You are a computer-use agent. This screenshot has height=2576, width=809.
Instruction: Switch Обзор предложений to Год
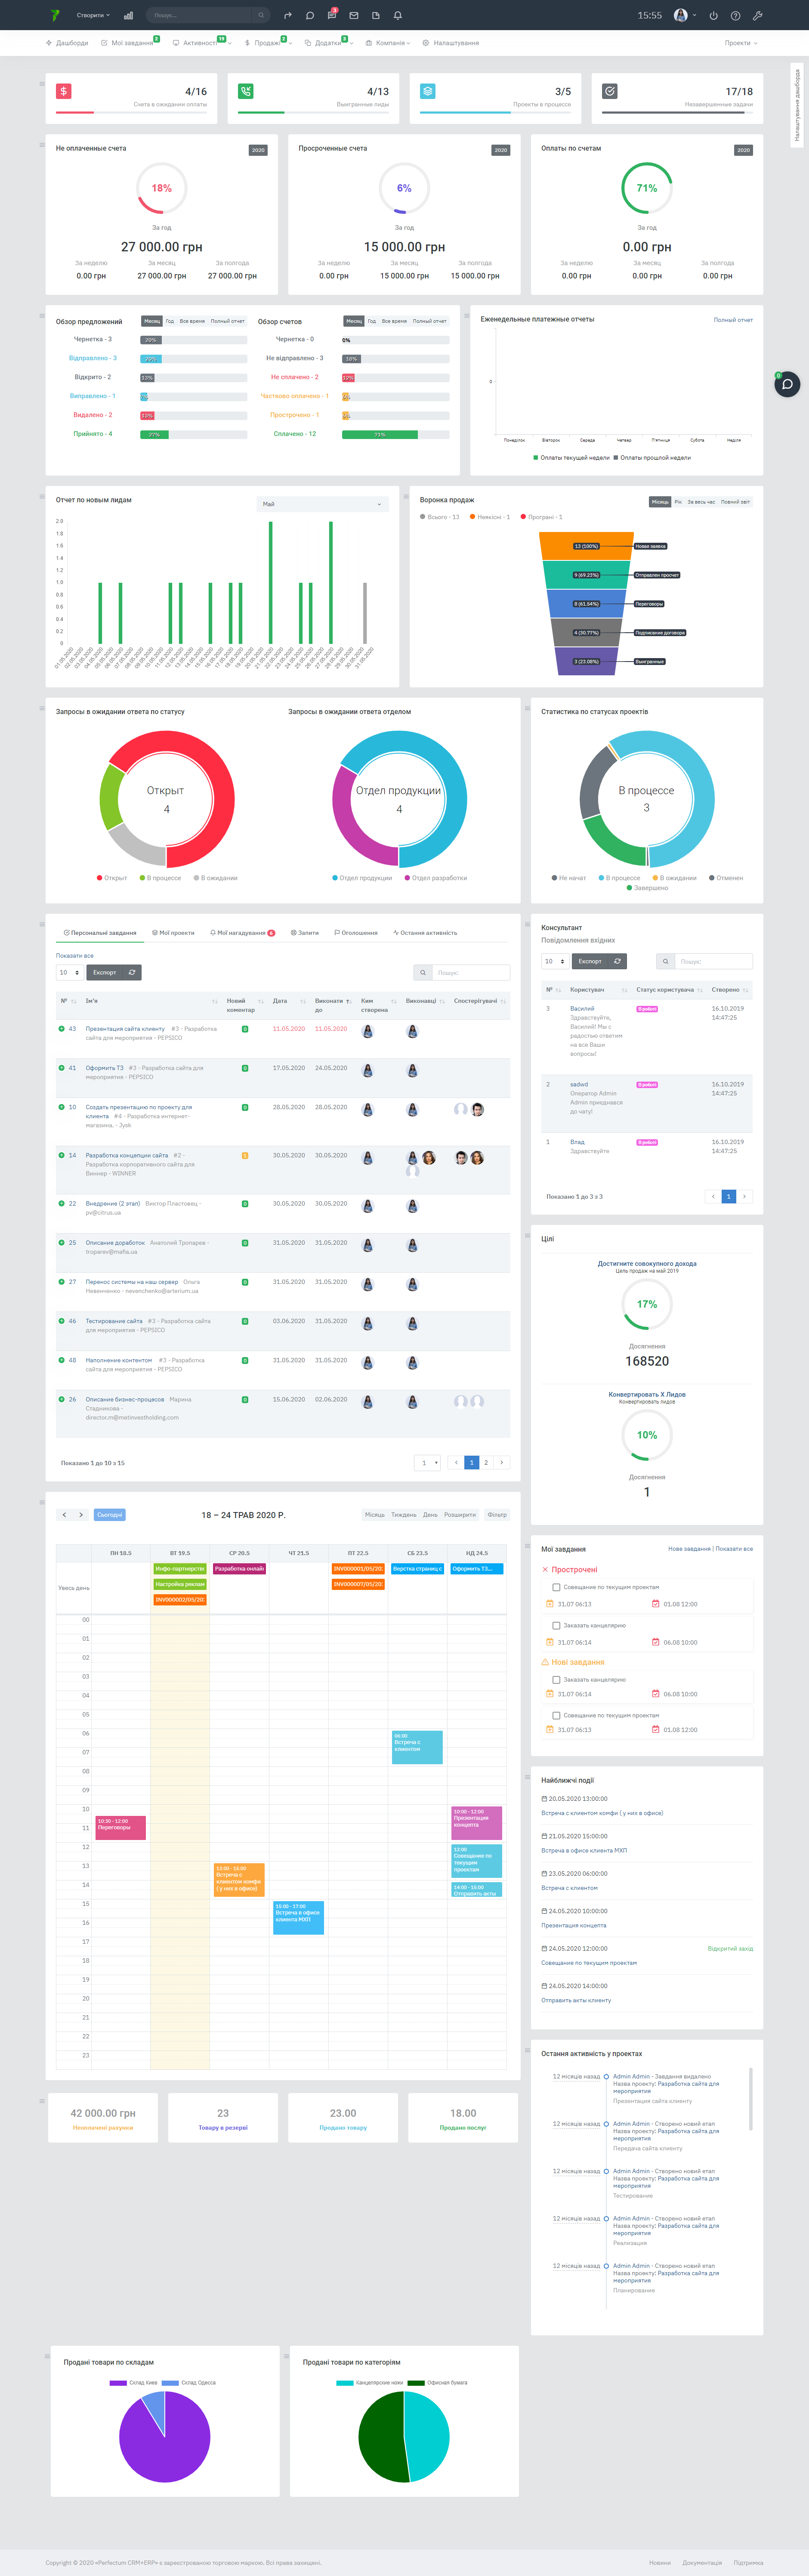tap(170, 321)
